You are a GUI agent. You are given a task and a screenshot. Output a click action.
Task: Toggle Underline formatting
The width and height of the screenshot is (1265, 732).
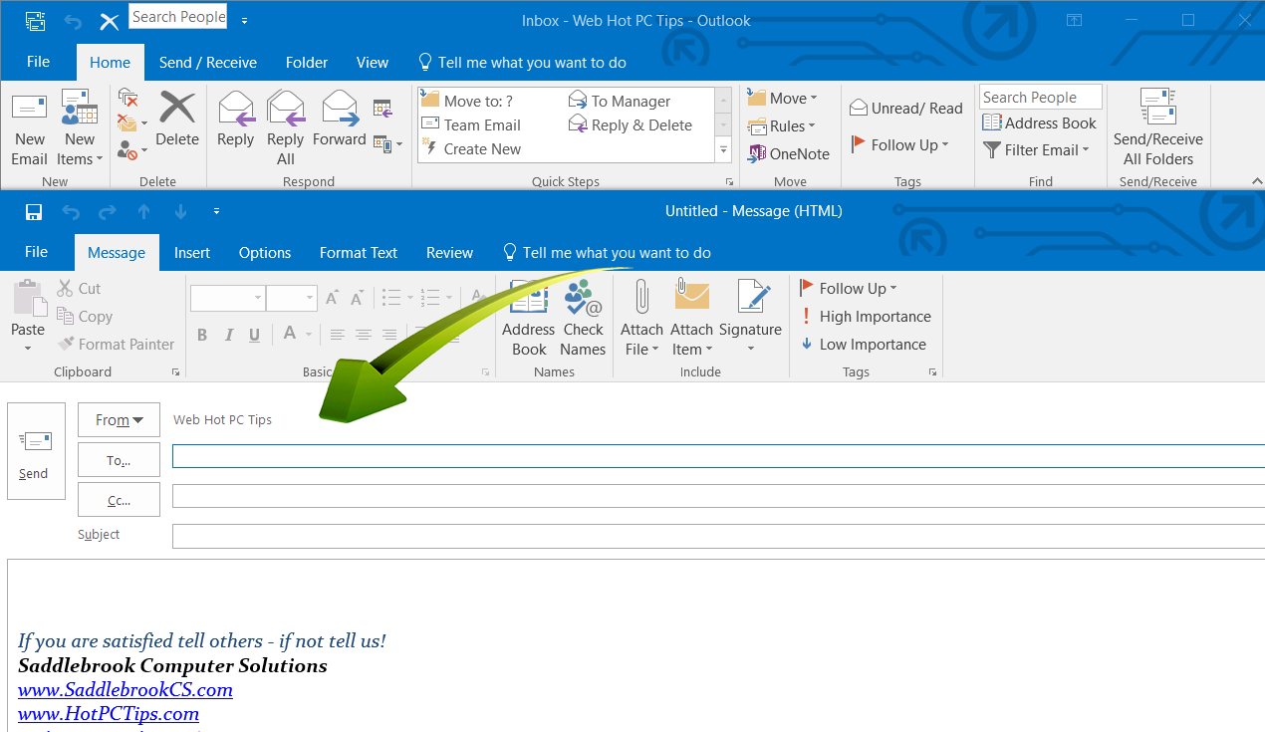(255, 335)
